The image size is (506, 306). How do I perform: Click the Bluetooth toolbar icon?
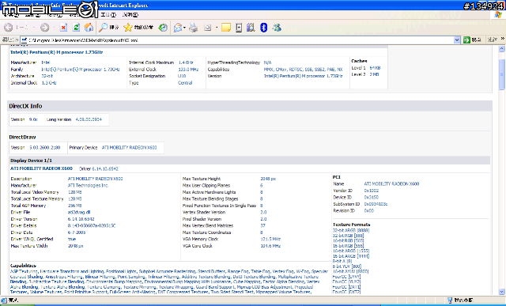point(263,28)
